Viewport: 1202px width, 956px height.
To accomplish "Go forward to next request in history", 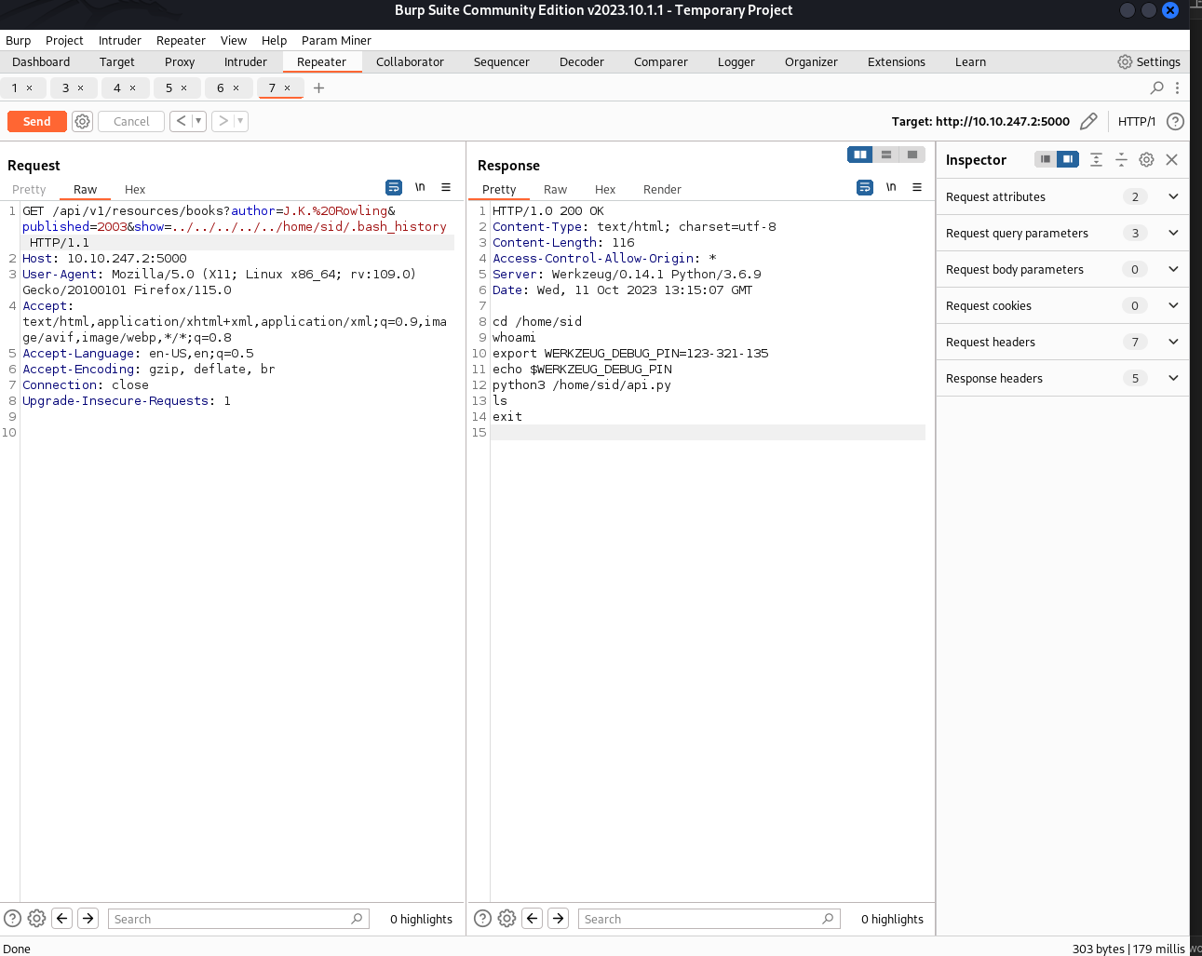I will 223,121.
